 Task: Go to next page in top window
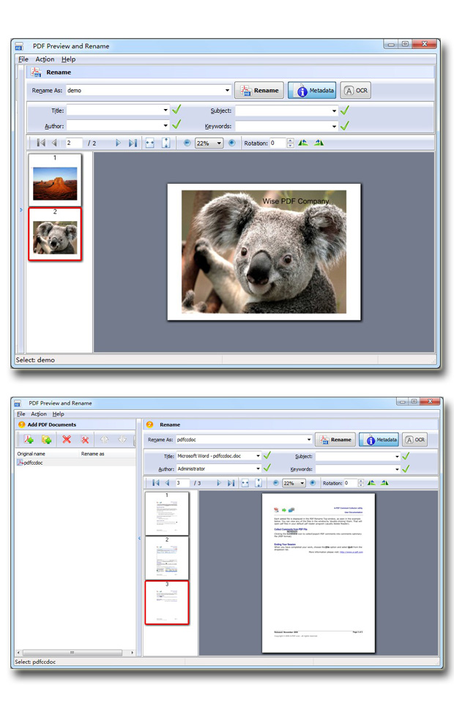click(x=118, y=143)
